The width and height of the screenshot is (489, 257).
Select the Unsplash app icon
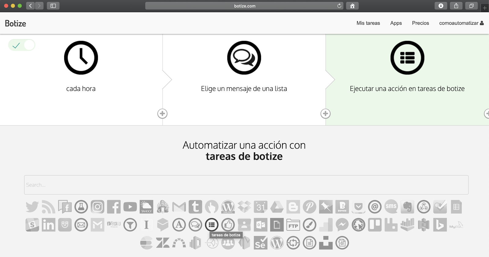click(326, 243)
